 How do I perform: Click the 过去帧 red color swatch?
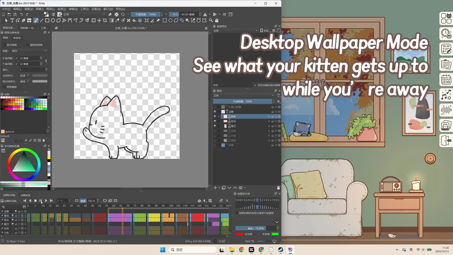point(240,234)
